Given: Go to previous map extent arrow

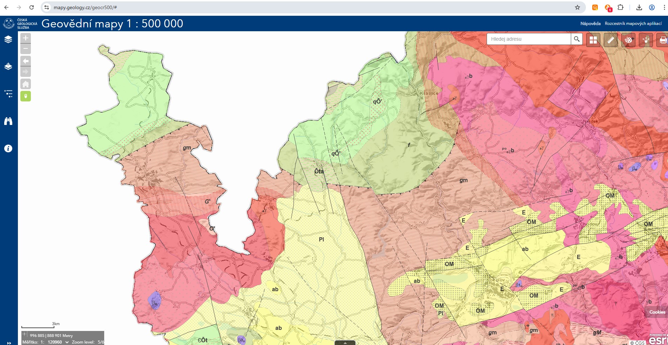Looking at the screenshot, I should tap(26, 61).
